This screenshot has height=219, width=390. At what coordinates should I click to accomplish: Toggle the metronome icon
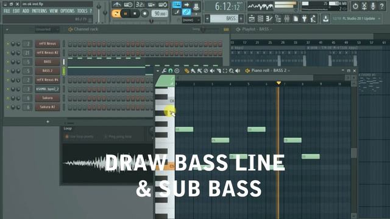click(116, 5)
